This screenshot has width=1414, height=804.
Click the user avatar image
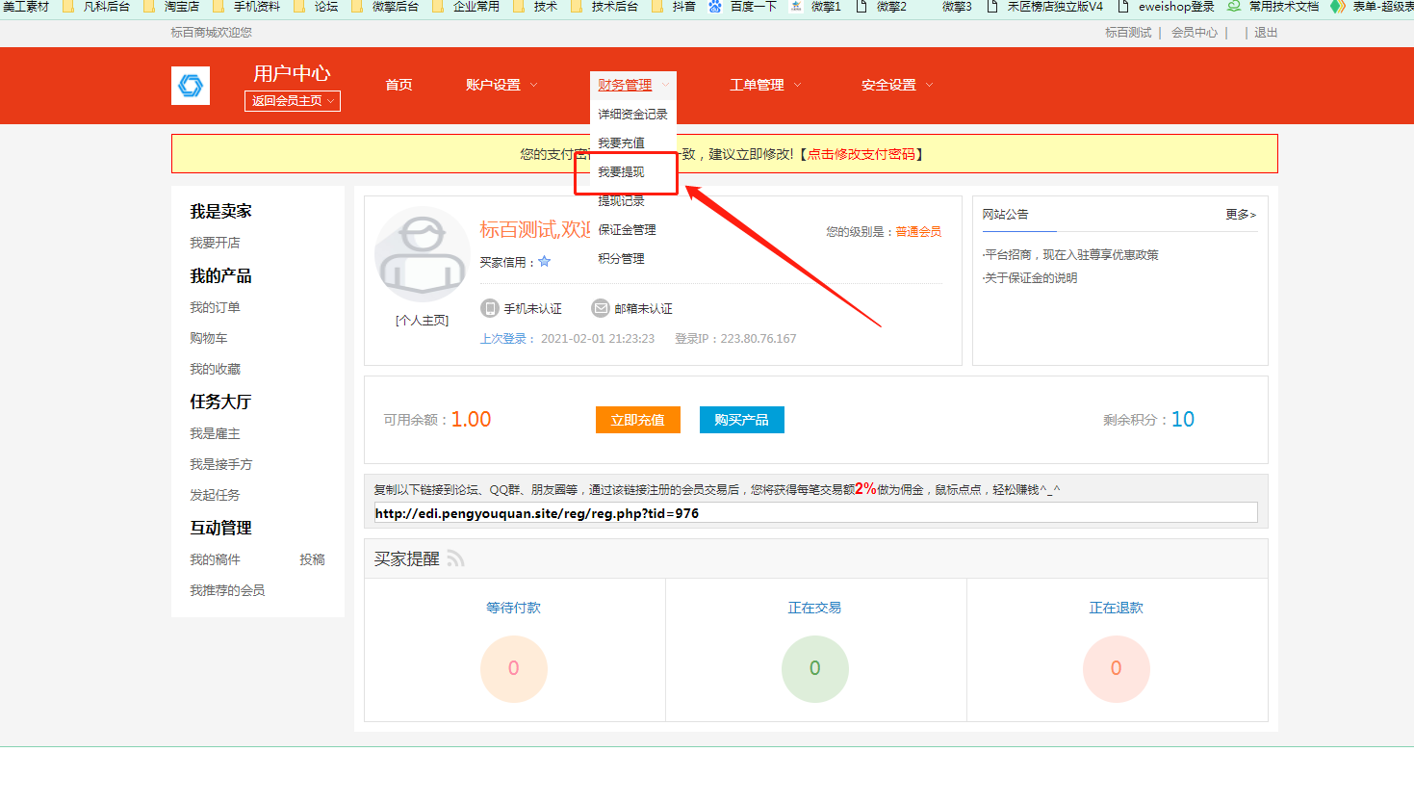point(422,256)
